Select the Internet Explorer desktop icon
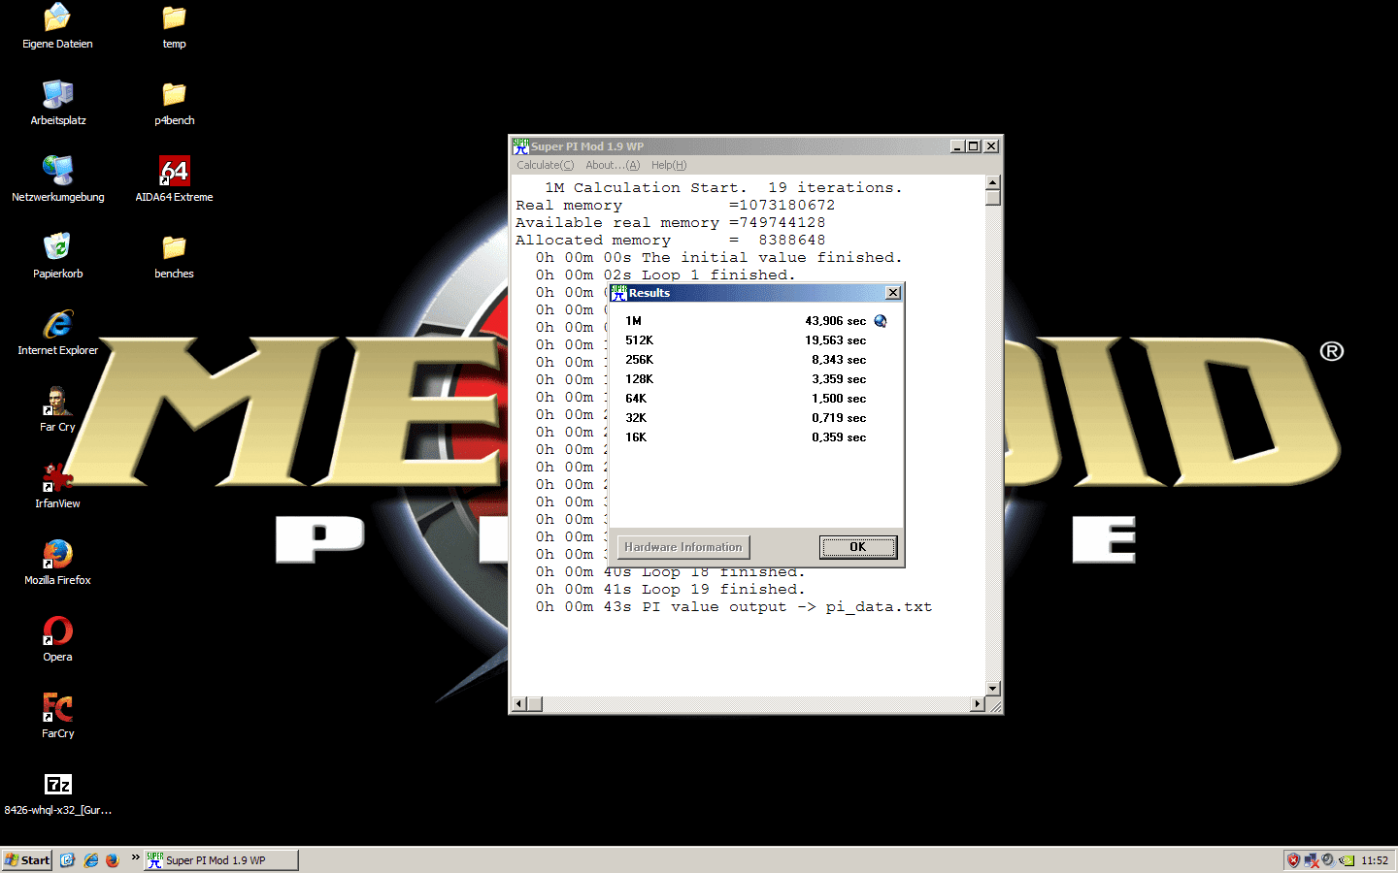The width and height of the screenshot is (1398, 873). (x=57, y=333)
